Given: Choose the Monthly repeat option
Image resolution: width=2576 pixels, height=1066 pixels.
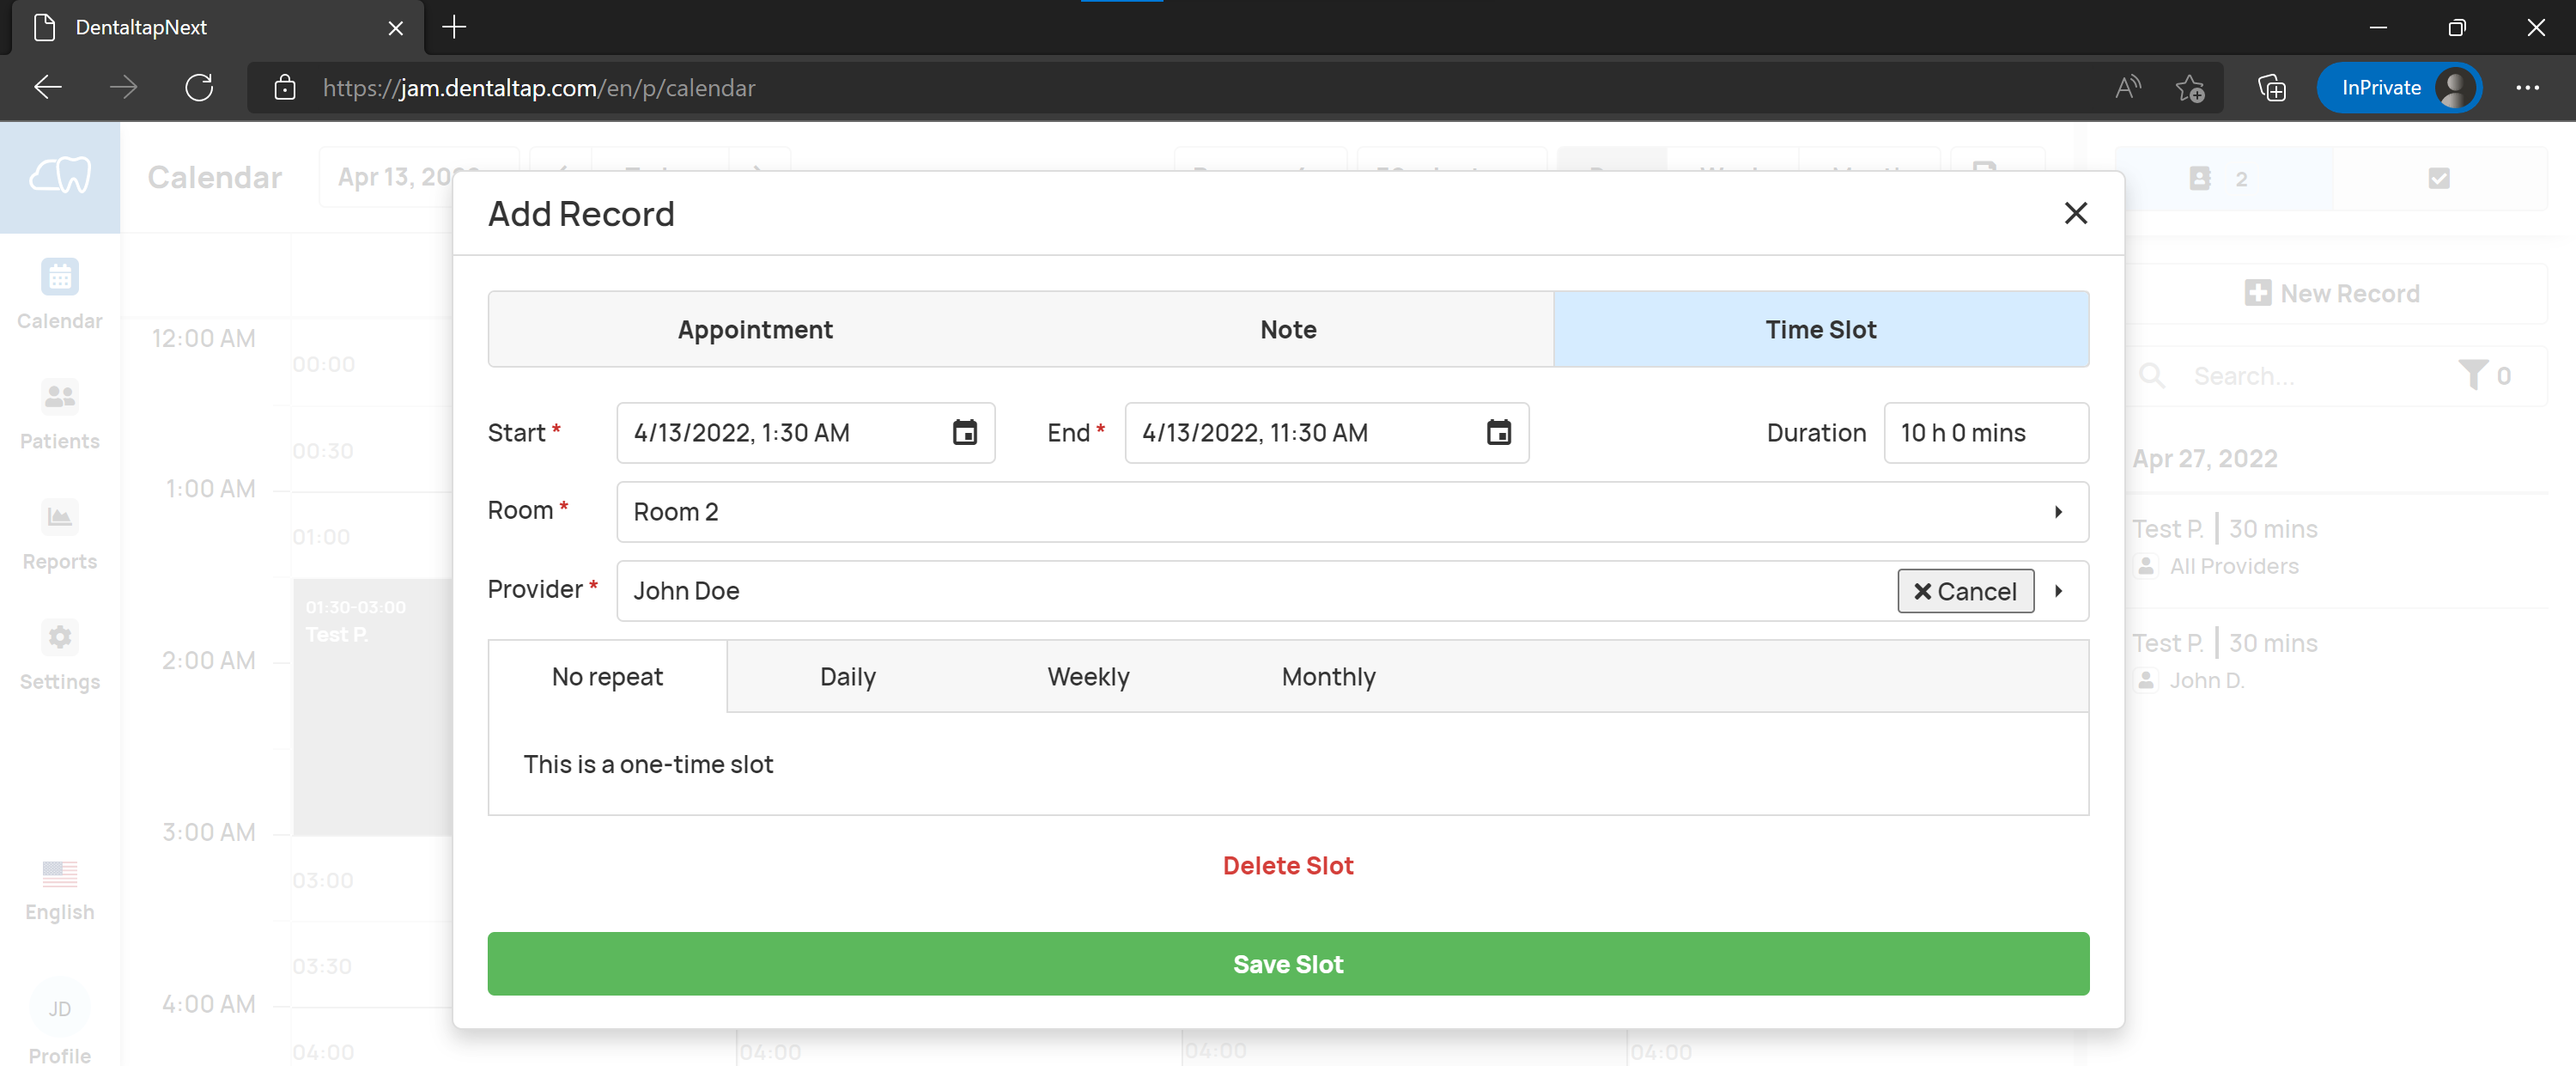Looking at the screenshot, I should [x=1328, y=677].
